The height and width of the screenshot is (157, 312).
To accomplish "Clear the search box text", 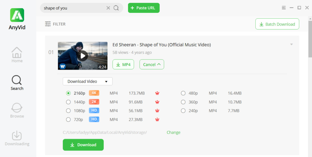I will pos(108,8).
